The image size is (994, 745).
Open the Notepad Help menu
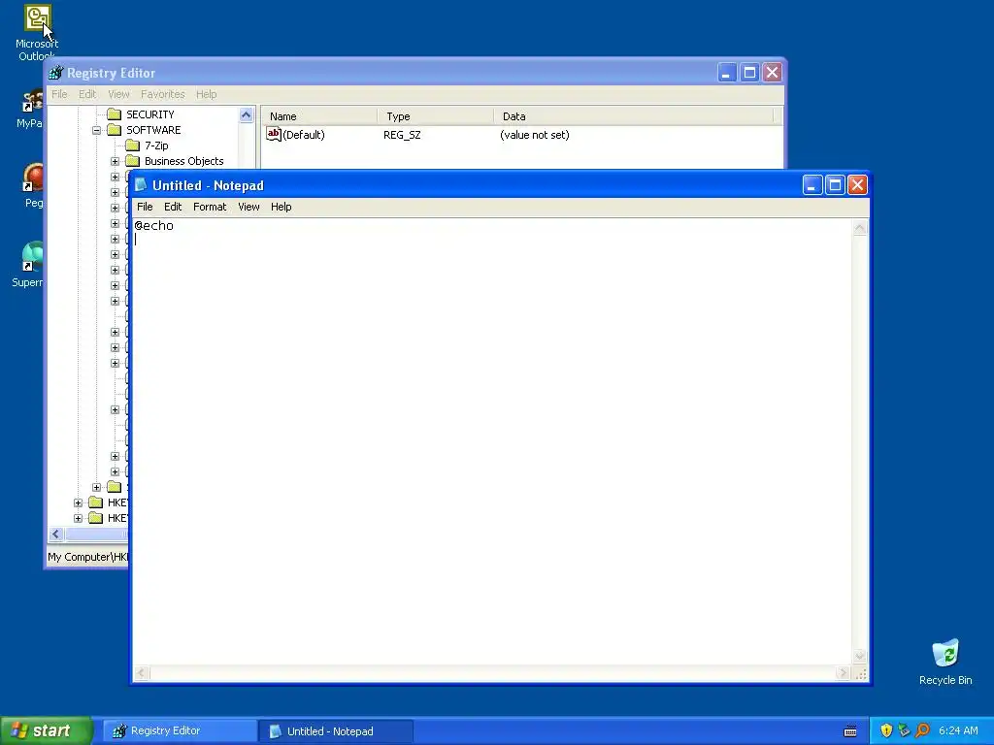tap(281, 207)
